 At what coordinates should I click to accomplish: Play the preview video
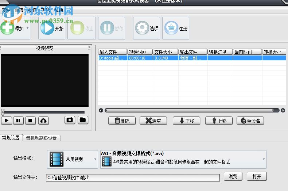(7, 121)
